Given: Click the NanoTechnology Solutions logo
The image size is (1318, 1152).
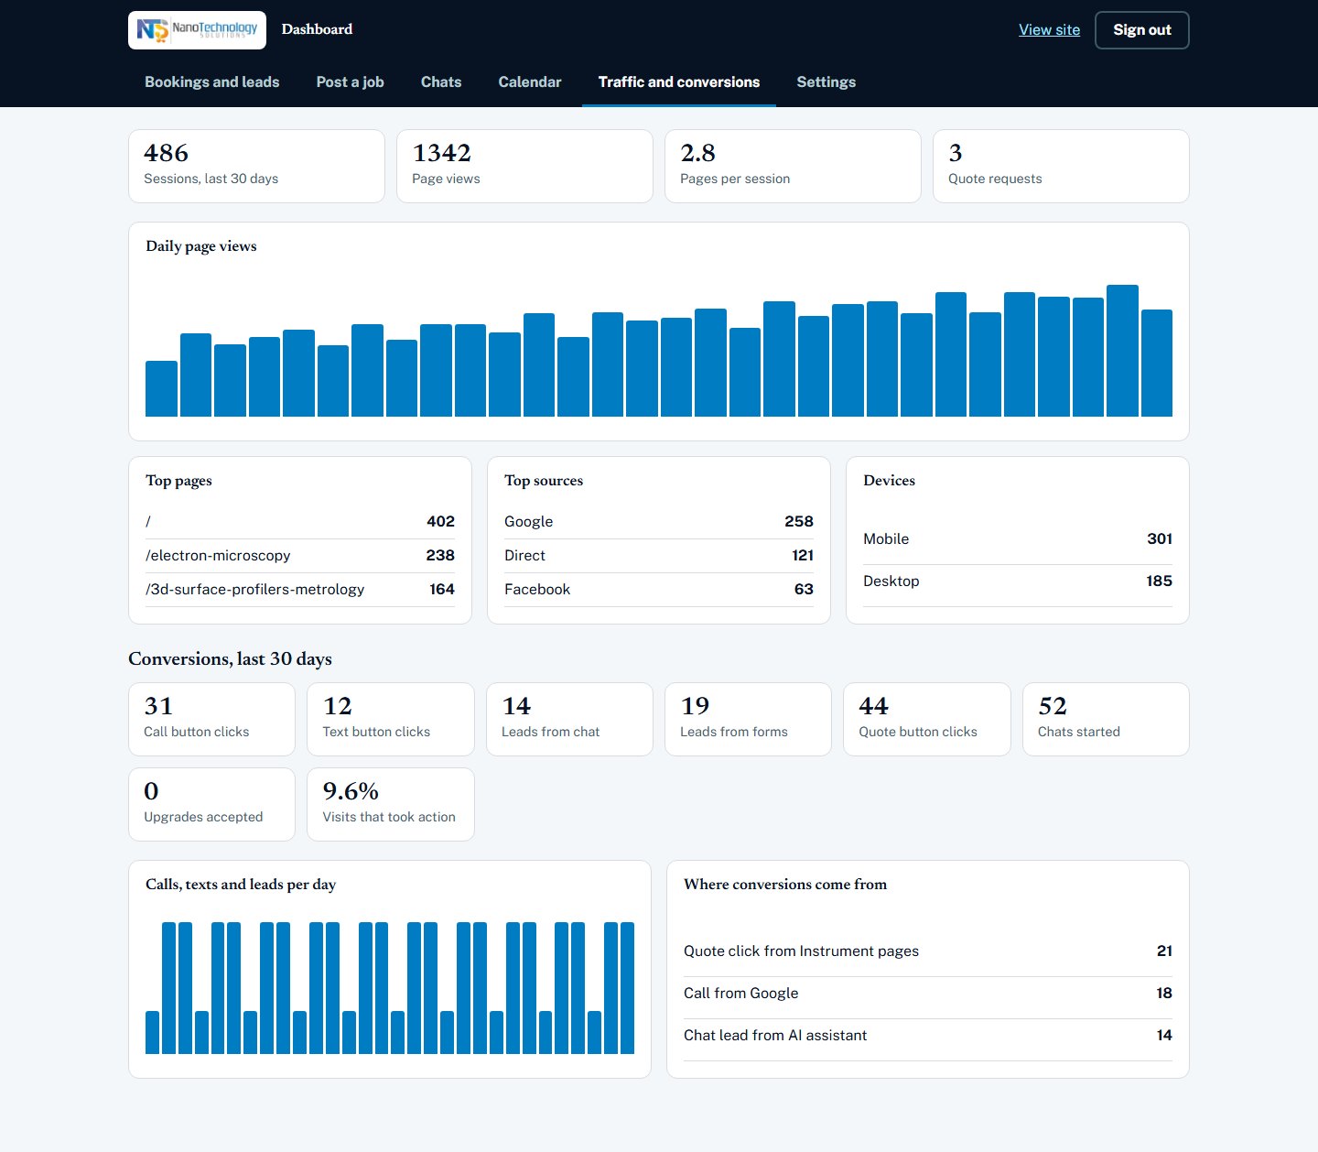Looking at the screenshot, I should coord(197,30).
